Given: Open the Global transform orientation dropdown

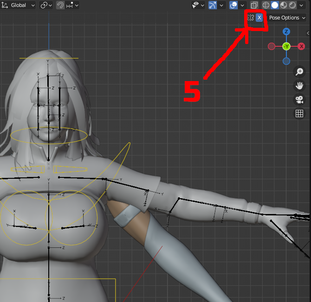Looking at the screenshot, I should tap(18, 5).
